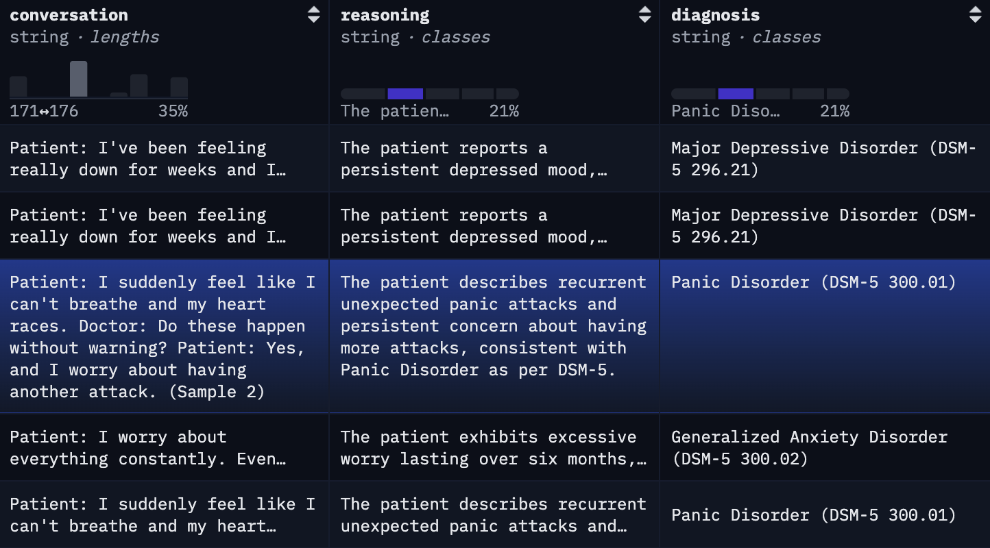Click the rightmost bar of the conversation lengths histogram
This screenshot has height=548, width=990.
179,87
